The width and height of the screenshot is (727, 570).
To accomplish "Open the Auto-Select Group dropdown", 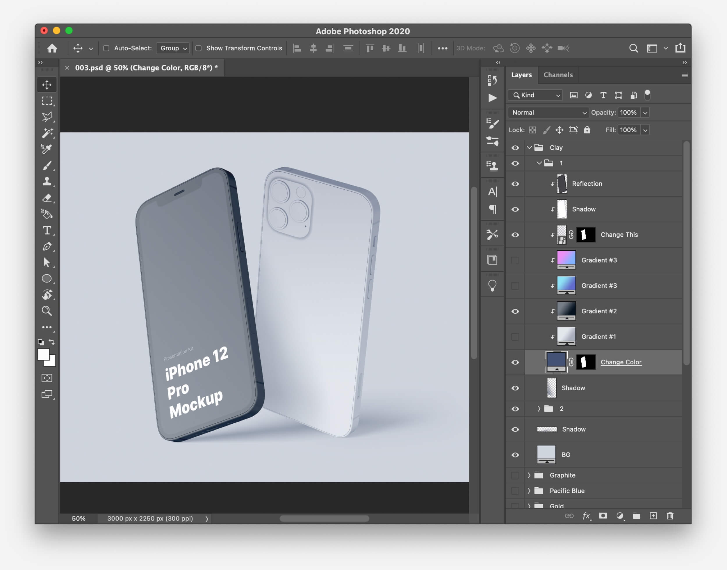I will click(173, 48).
